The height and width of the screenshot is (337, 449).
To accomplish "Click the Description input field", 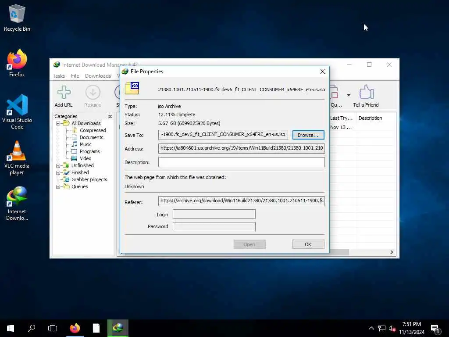I will 242,162.
